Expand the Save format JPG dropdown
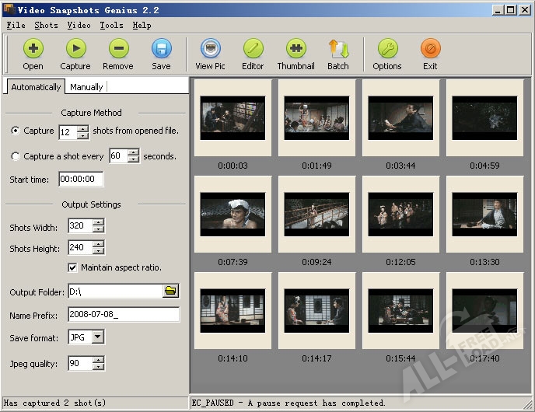 pos(98,337)
